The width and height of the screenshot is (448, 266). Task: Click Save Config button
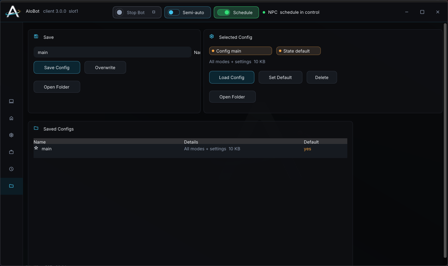[57, 67]
